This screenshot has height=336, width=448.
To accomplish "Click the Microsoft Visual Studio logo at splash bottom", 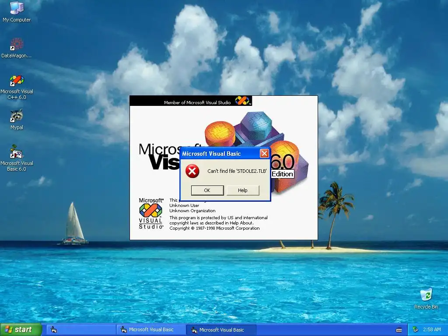I will click(x=151, y=213).
